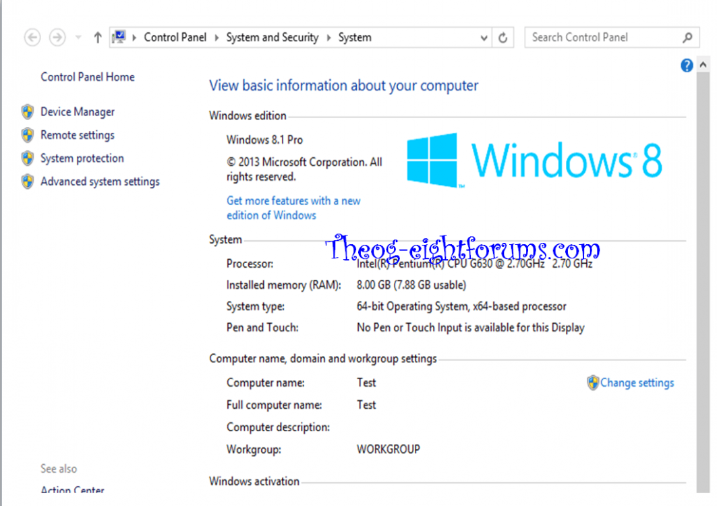The width and height of the screenshot is (717, 506).
Task: Click shield icon beside Device Manager
Action: pos(28,112)
